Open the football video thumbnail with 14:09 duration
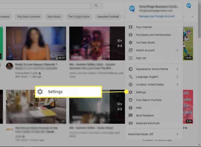The width and height of the screenshot is (201, 147). coord(188,43)
